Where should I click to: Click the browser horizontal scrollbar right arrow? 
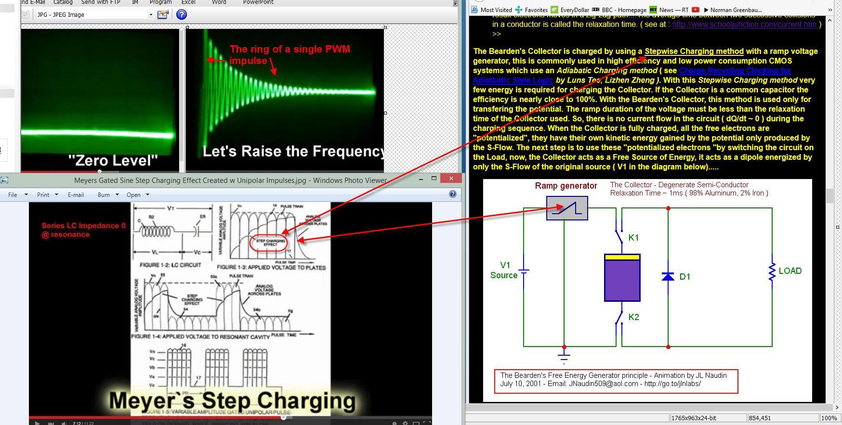coord(837,408)
